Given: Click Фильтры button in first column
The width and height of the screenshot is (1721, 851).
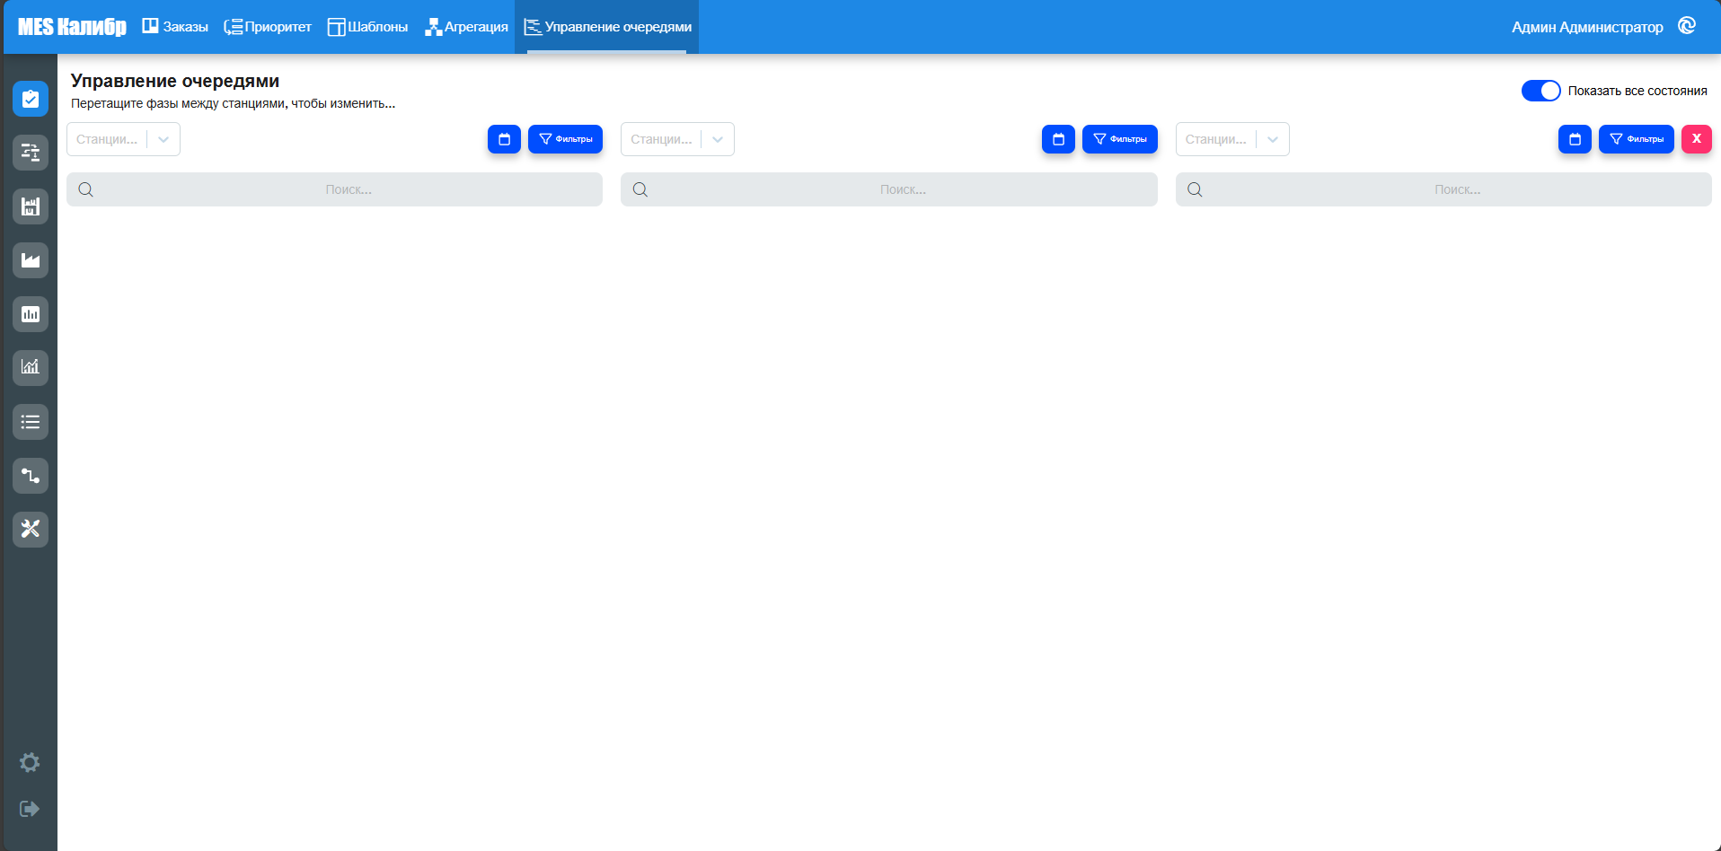Looking at the screenshot, I should [x=565, y=139].
